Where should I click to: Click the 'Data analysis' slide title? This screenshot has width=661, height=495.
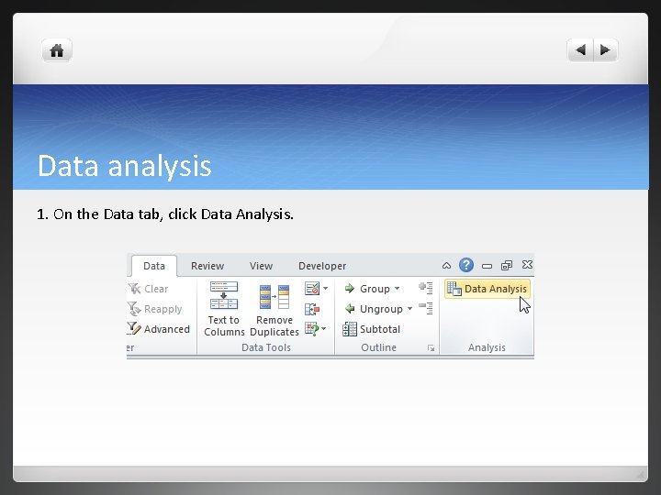(x=124, y=166)
